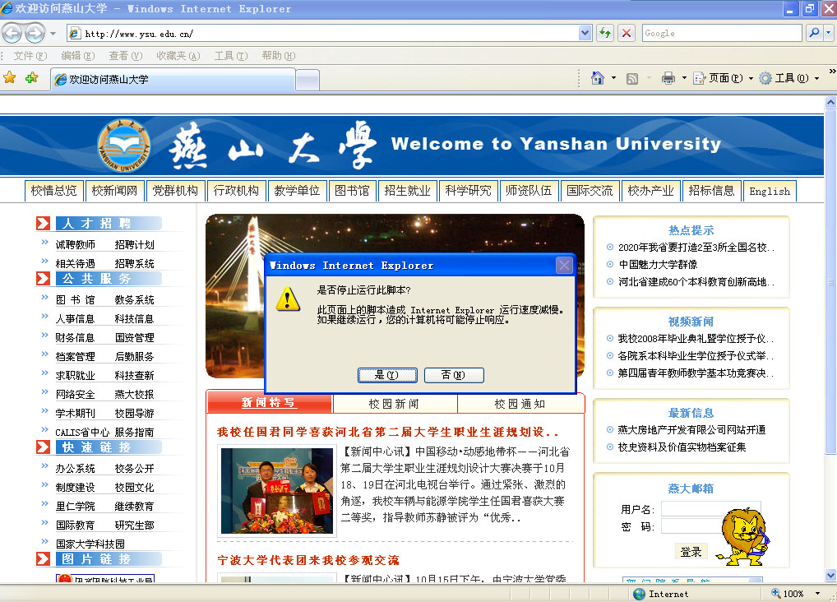The height and width of the screenshot is (602, 837).
Task: Open the news photo of award recipients
Action: pos(277,491)
